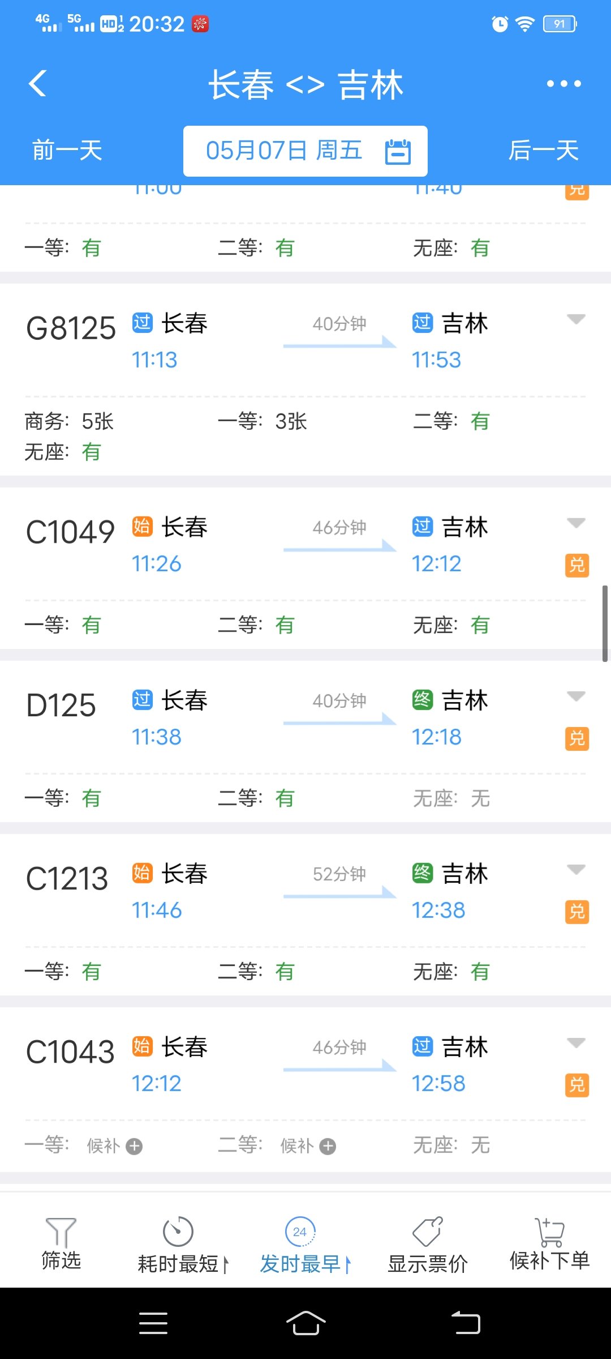Tap the back arrow in header
The width and height of the screenshot is (611, 1359).
pyautogui.click(x=38, y=84)
